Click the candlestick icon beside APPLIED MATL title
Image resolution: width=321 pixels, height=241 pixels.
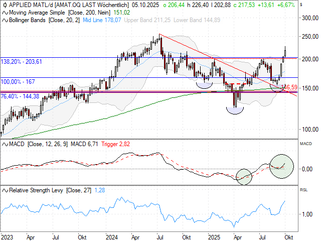pos(5,4)
